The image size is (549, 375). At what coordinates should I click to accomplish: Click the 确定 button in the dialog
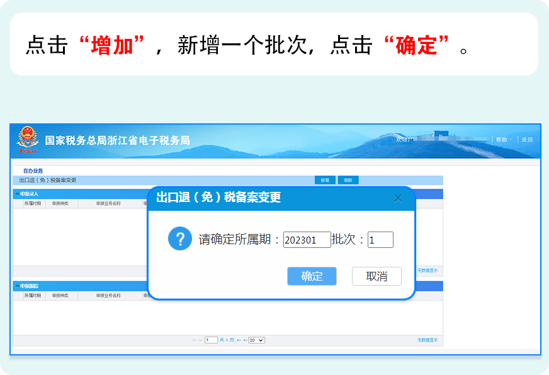coord(312,276)
